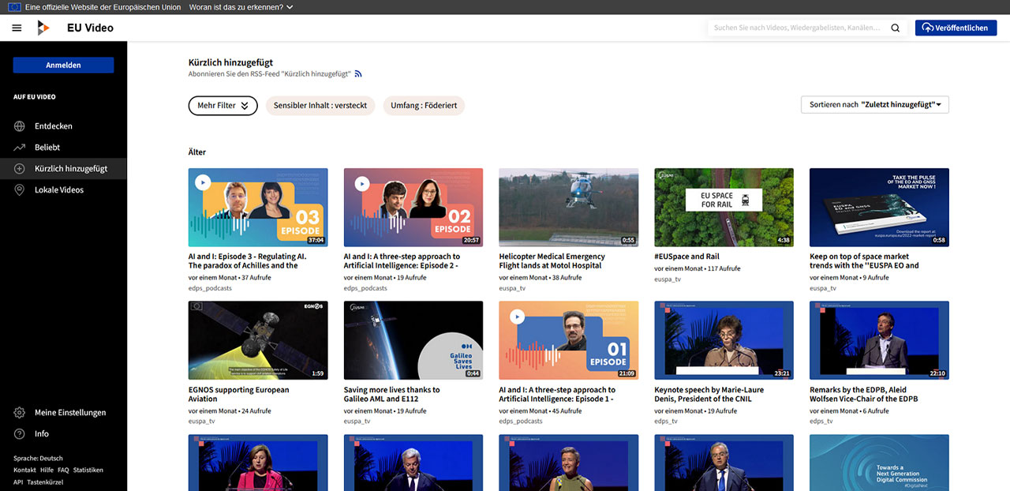Click the EU Video logo icon
Viewport: 1010px width, 491px height.
[x=43, y=28]
